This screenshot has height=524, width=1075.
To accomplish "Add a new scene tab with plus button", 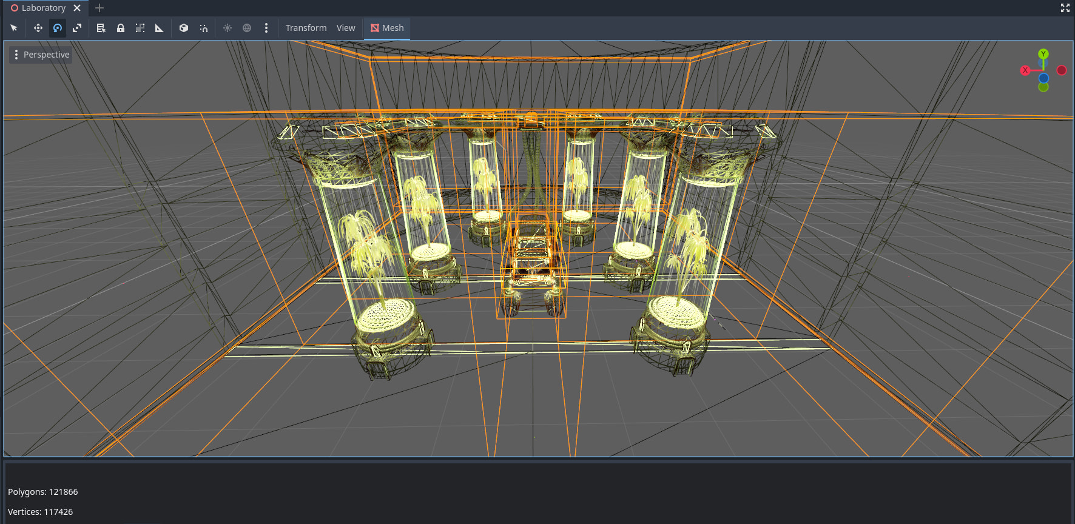I will pos(99,8).
